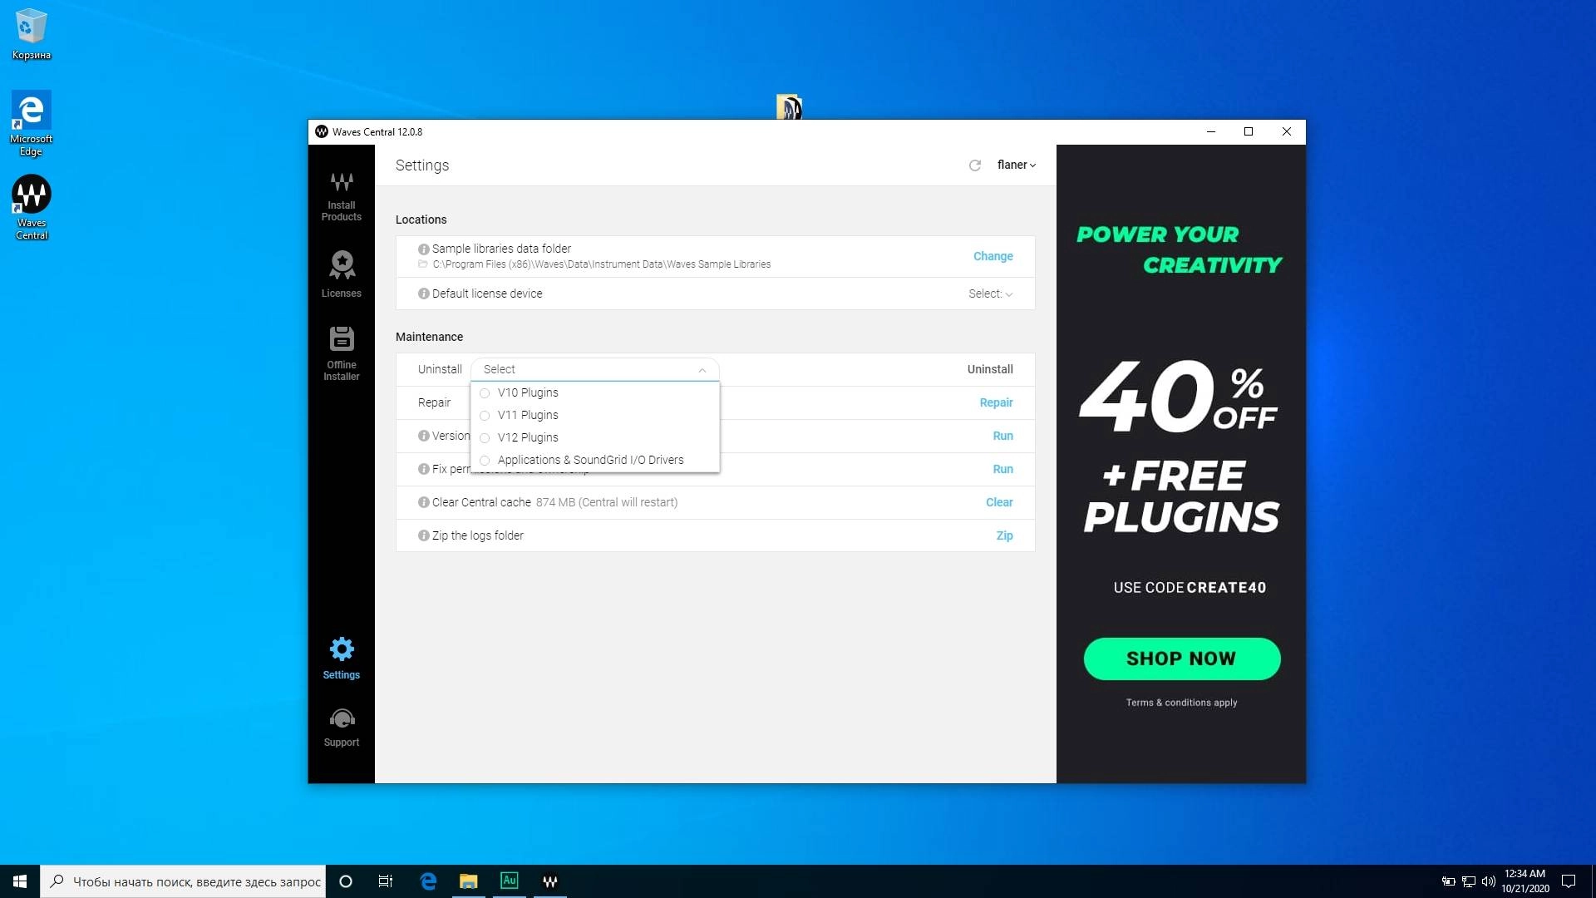Screen dimensions: 1596x898
Task: Click info icon for Zip the logs folder
Action: [x=423, y=535]
